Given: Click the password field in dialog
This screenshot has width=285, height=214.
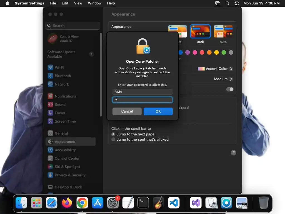Looking at the screenshot, I should pyautogui.click(x=142, y=100).
